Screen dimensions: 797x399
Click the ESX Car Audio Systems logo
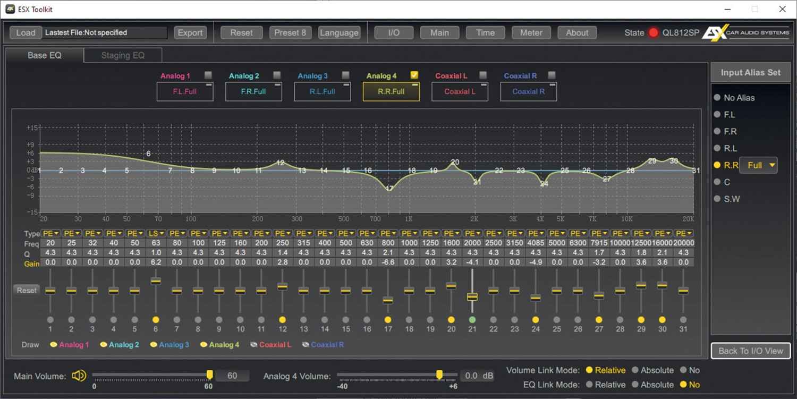coord(745,32)
